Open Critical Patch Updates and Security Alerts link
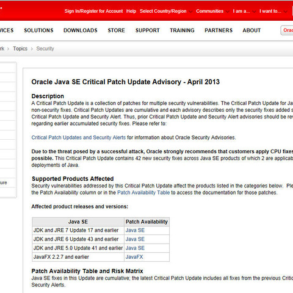This screenshot has height=293, width=293. (x=79, y=137)
